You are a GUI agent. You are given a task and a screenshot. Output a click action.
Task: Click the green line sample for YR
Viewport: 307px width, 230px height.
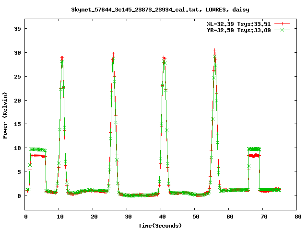(282, 30)
